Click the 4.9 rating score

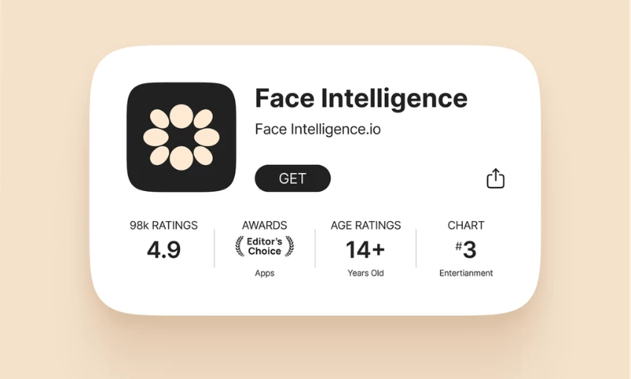coord(163,250)
